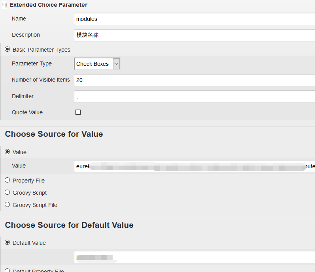
Task: Click the Check Boxes dropdown arrow
Action: coord(116,64)
